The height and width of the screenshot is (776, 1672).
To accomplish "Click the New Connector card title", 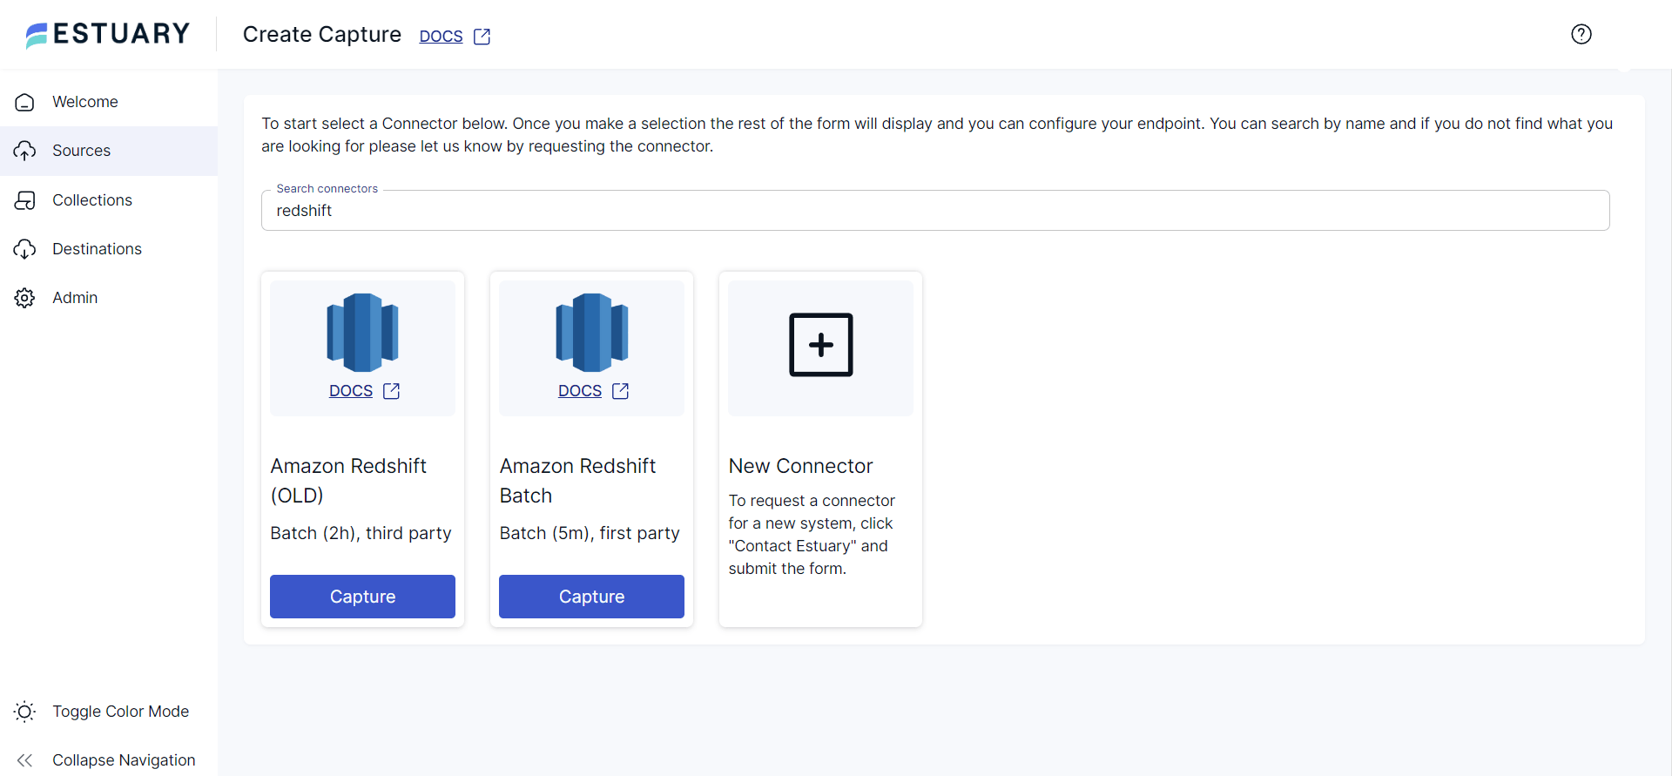I will pos(801,466).
